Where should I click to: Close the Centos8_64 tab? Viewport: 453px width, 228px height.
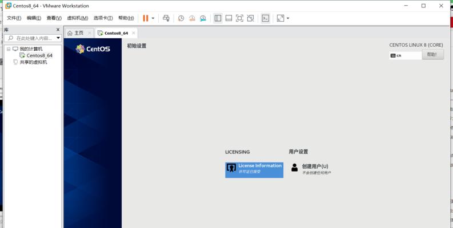tap(134, 33)
